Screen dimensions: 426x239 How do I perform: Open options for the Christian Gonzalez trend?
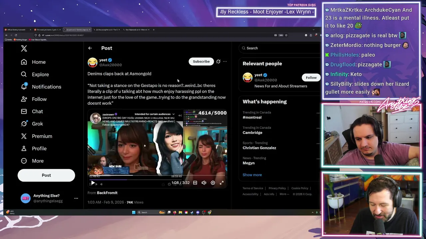(318, 144)
